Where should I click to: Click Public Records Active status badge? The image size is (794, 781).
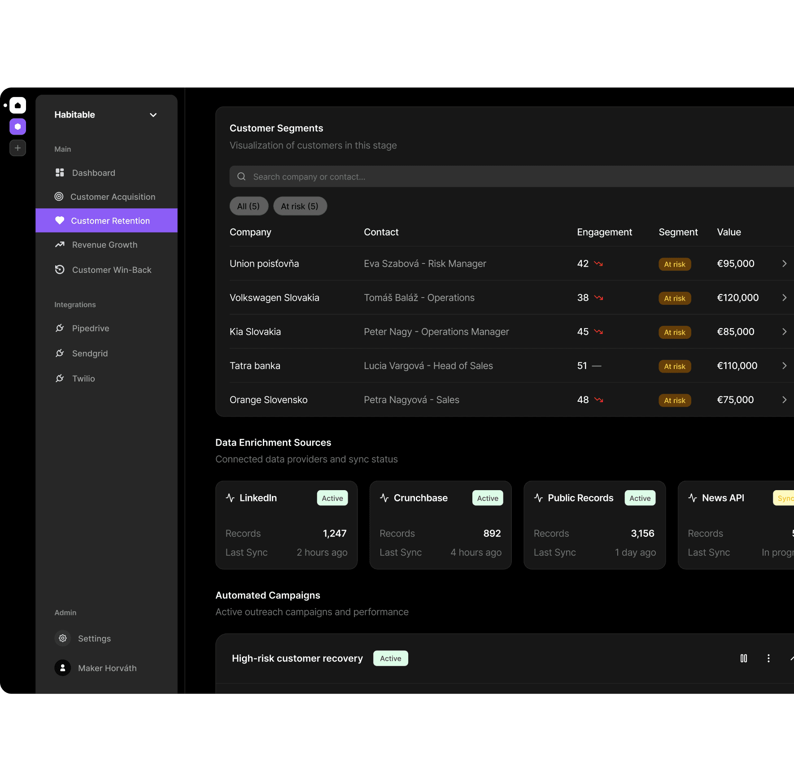[640, 498]
